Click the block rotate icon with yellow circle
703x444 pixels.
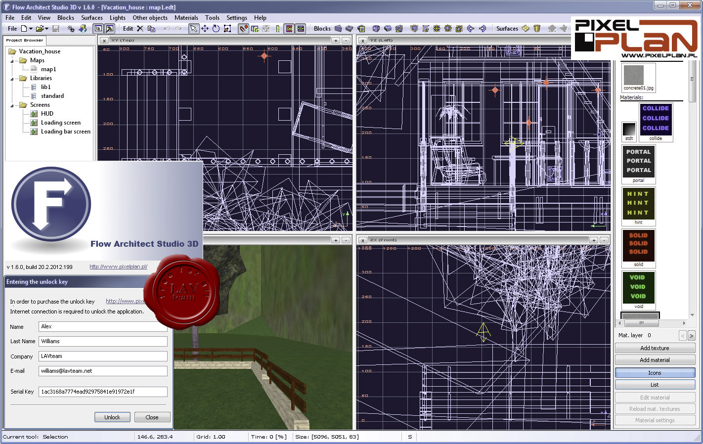pos(448,28)
